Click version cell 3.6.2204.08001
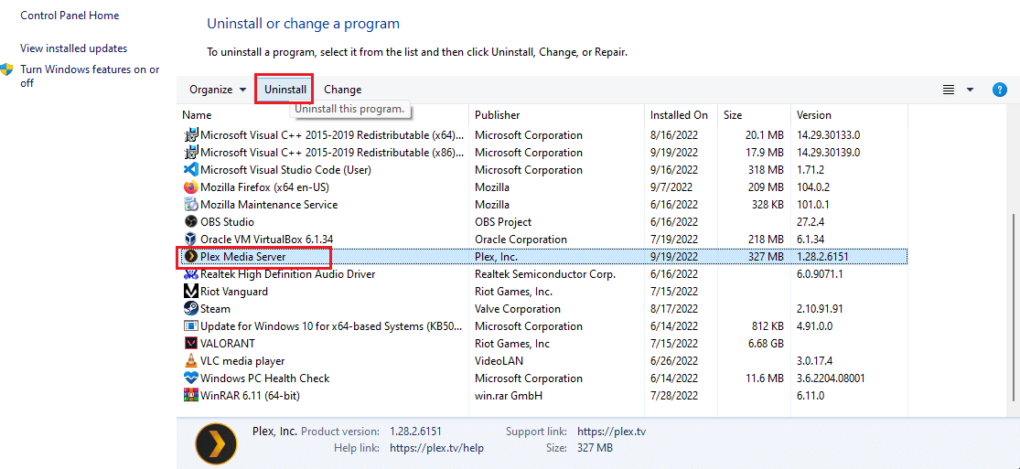The image size is (1020, 469). (x=830, y=378)
